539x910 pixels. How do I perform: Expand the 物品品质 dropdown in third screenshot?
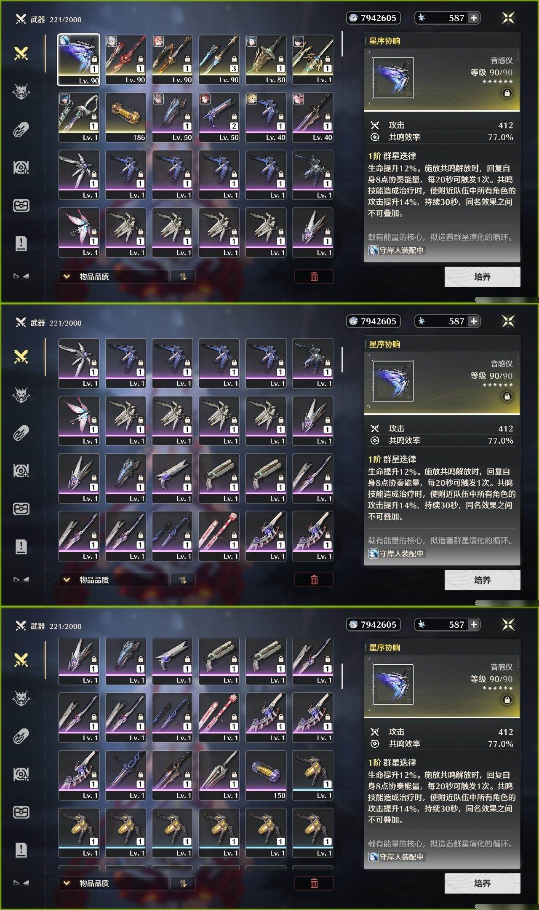114,883
